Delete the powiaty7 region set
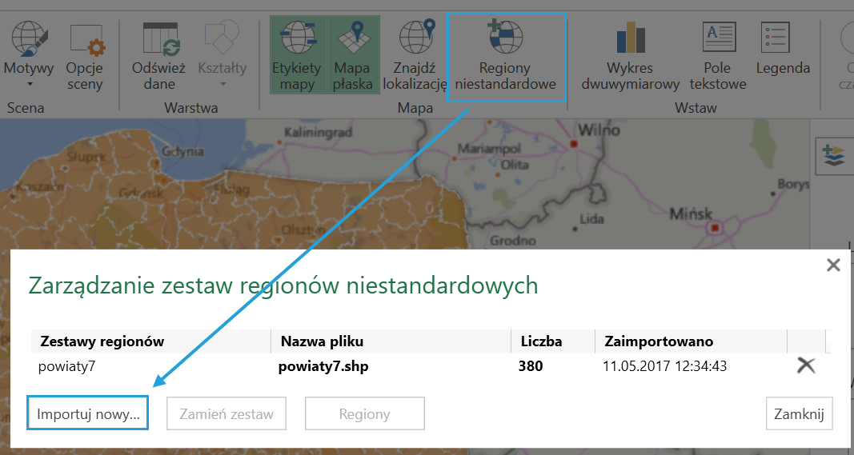 tap(805, 365)
